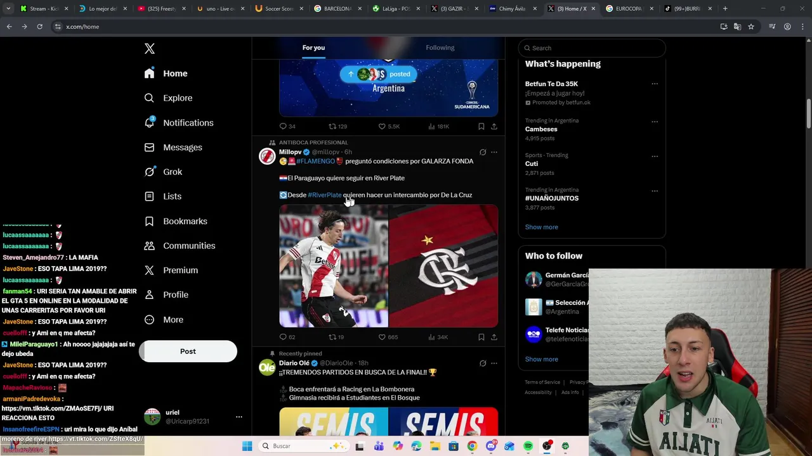
Task: Open Spotify from the taskbar
Action: (x=528, y=446)
